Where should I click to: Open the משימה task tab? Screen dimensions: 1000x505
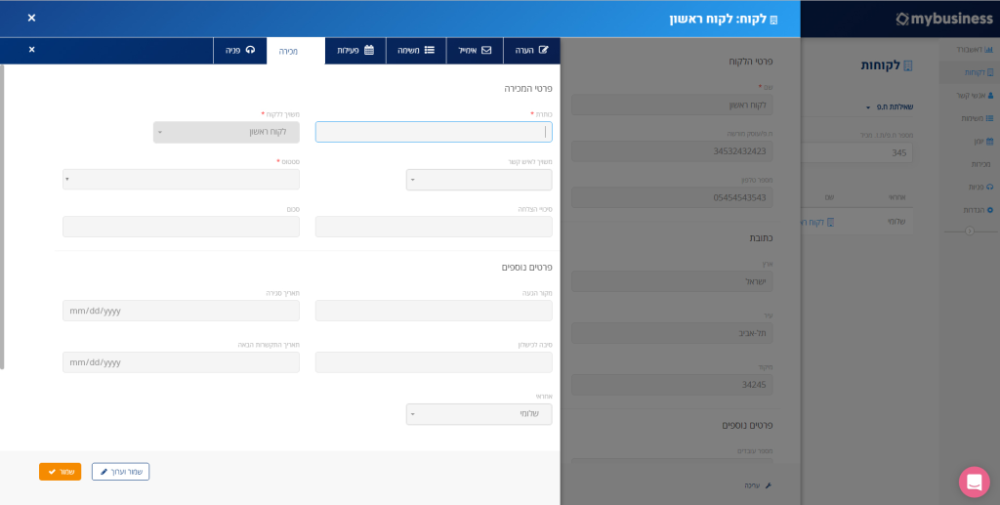click(416, 51)
